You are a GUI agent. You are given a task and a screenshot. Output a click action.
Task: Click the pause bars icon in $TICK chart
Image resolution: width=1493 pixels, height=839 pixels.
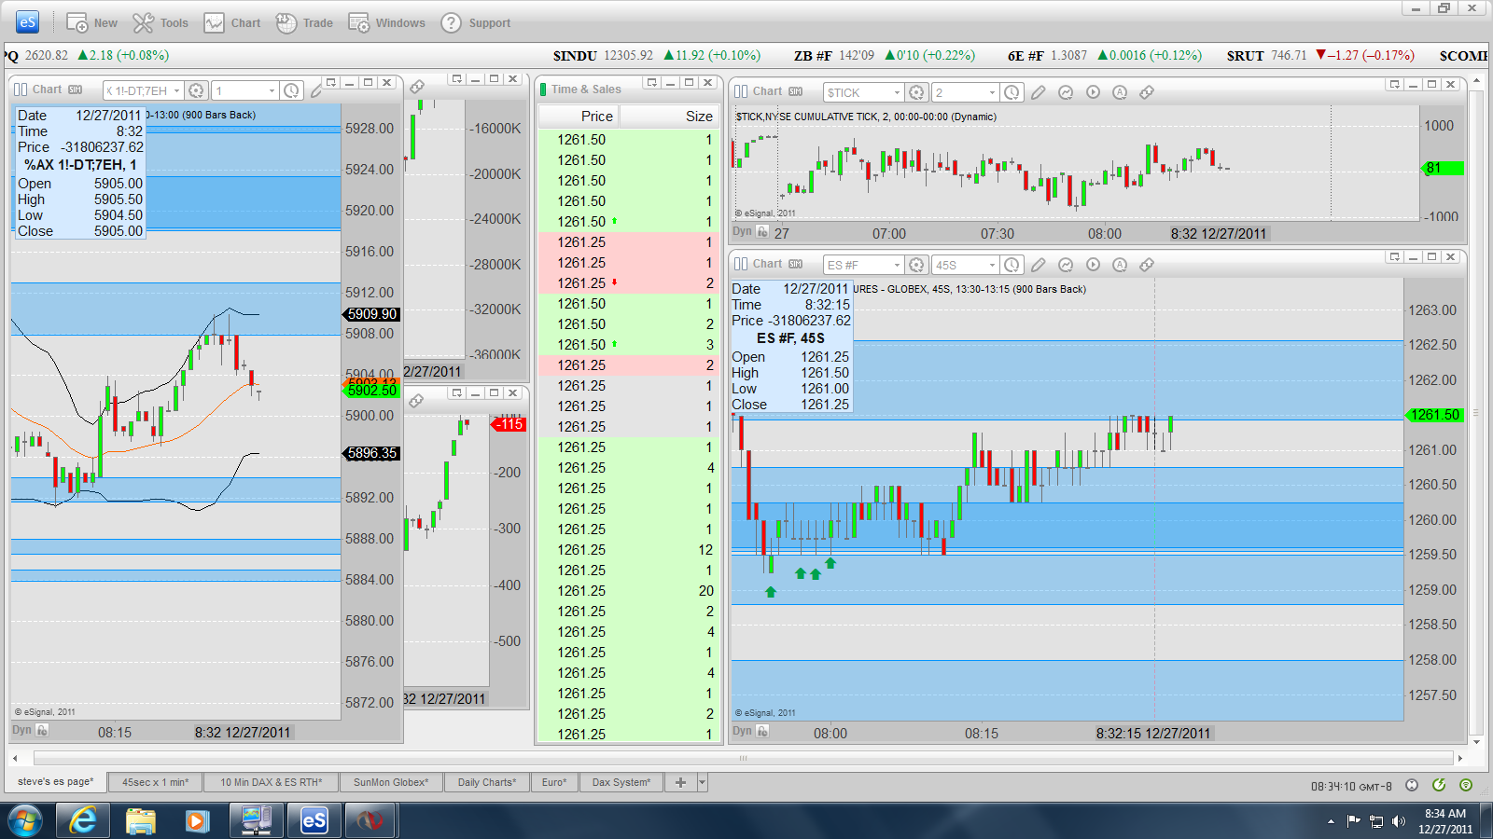click(741, 91)
